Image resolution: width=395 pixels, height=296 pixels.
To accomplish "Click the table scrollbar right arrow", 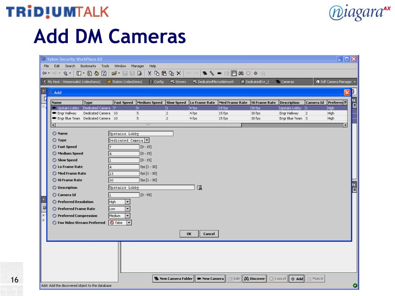I will 345,125.
